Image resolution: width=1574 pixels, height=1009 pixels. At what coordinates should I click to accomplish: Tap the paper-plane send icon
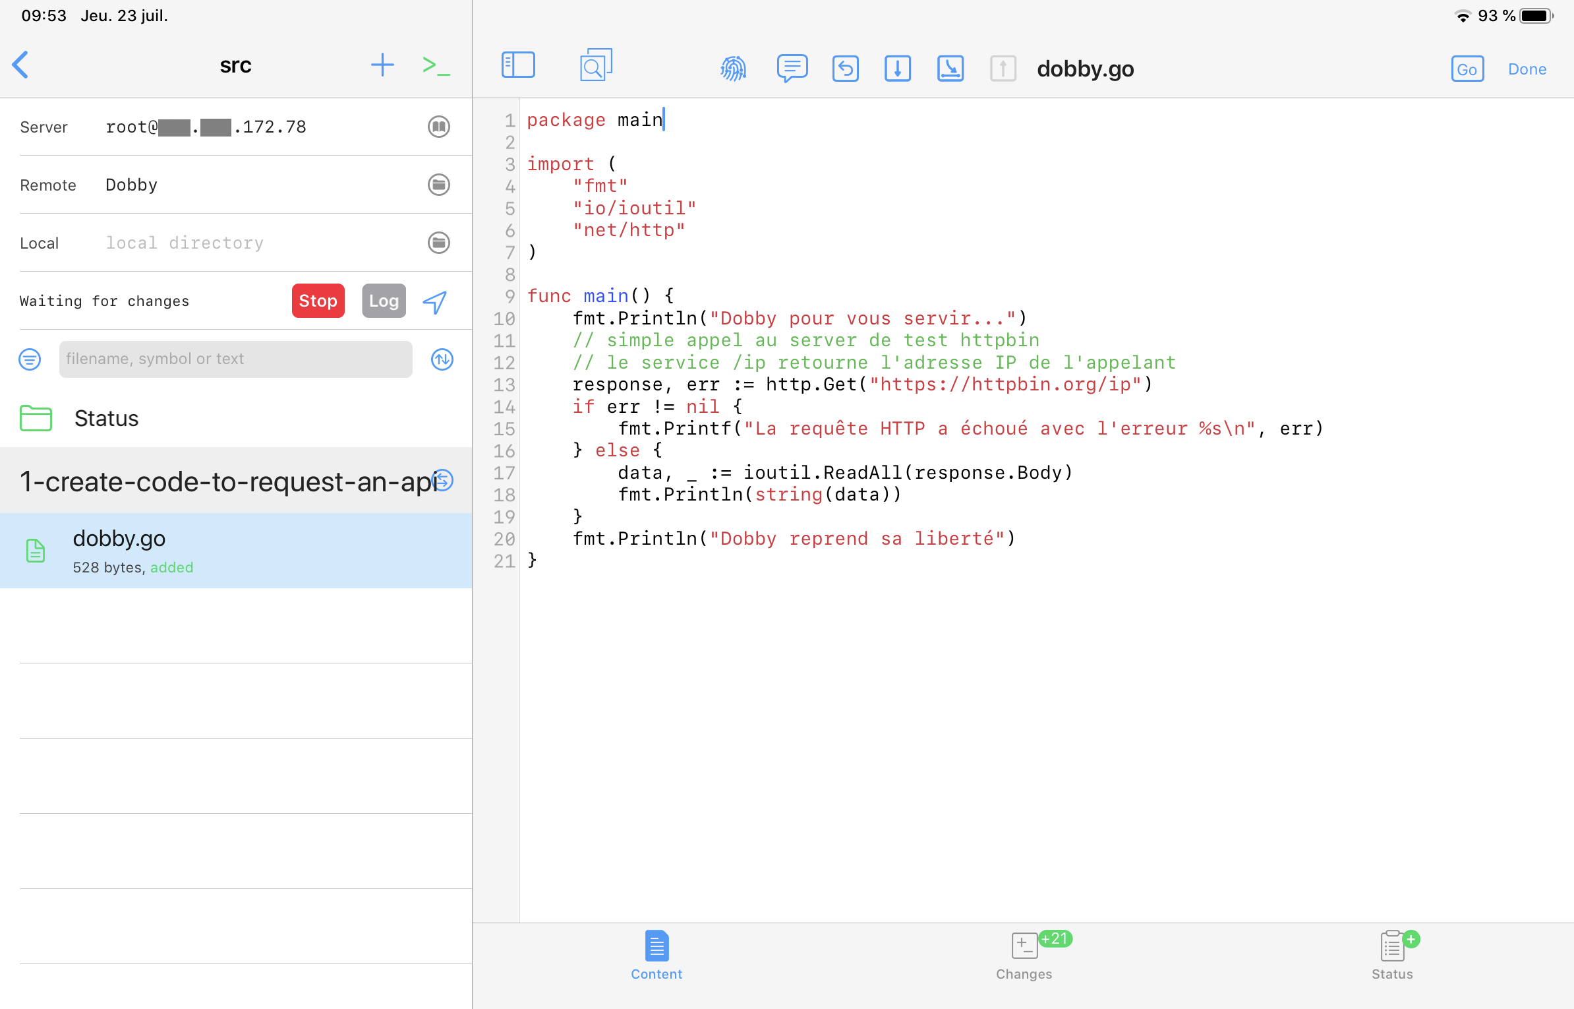tap(435, 302)
